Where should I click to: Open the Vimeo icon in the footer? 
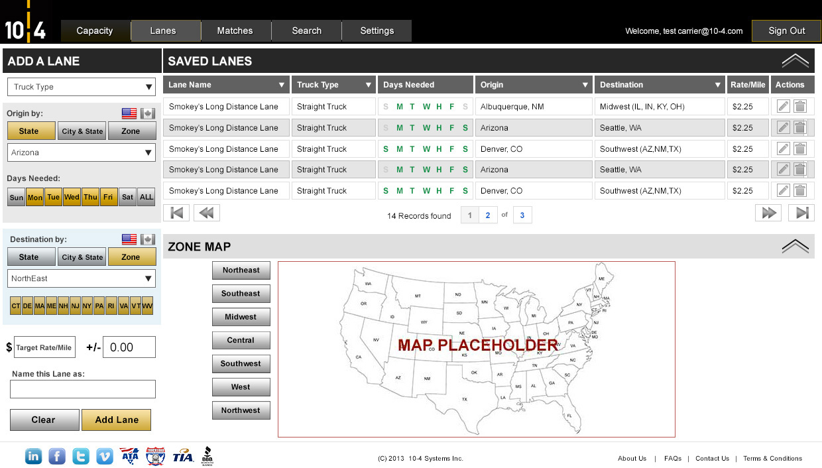pyautogui.click(x=105, y=456)
